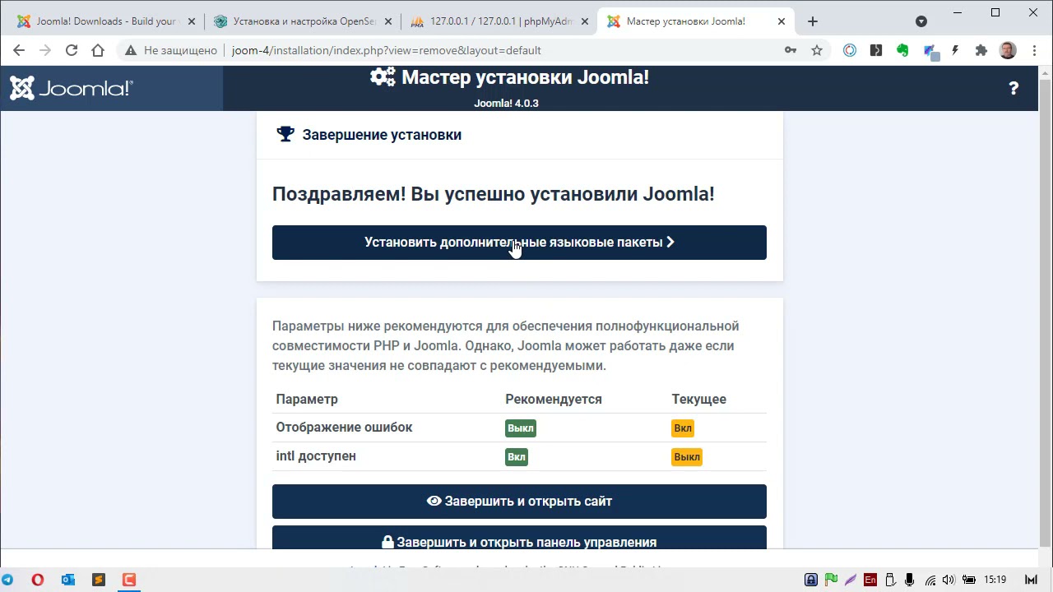The height and width of the screenshot is (592, 1053).
Task: Close the phpMyAdmin tab
Action: click(585, 21)
